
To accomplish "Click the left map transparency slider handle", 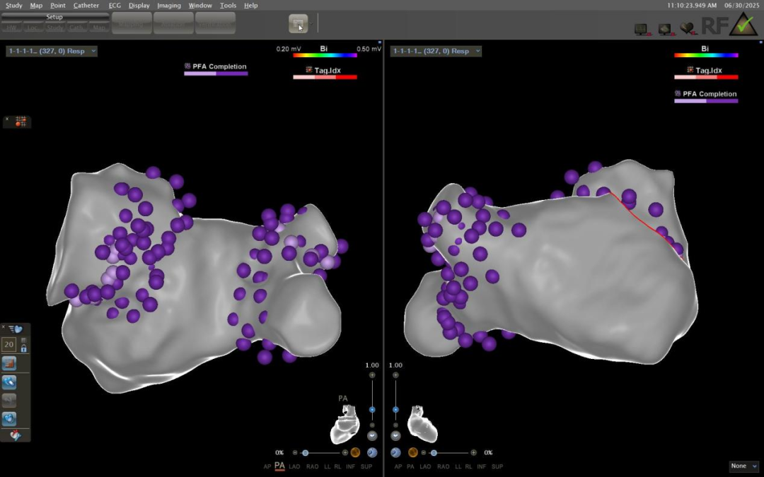I will (305, 452).
